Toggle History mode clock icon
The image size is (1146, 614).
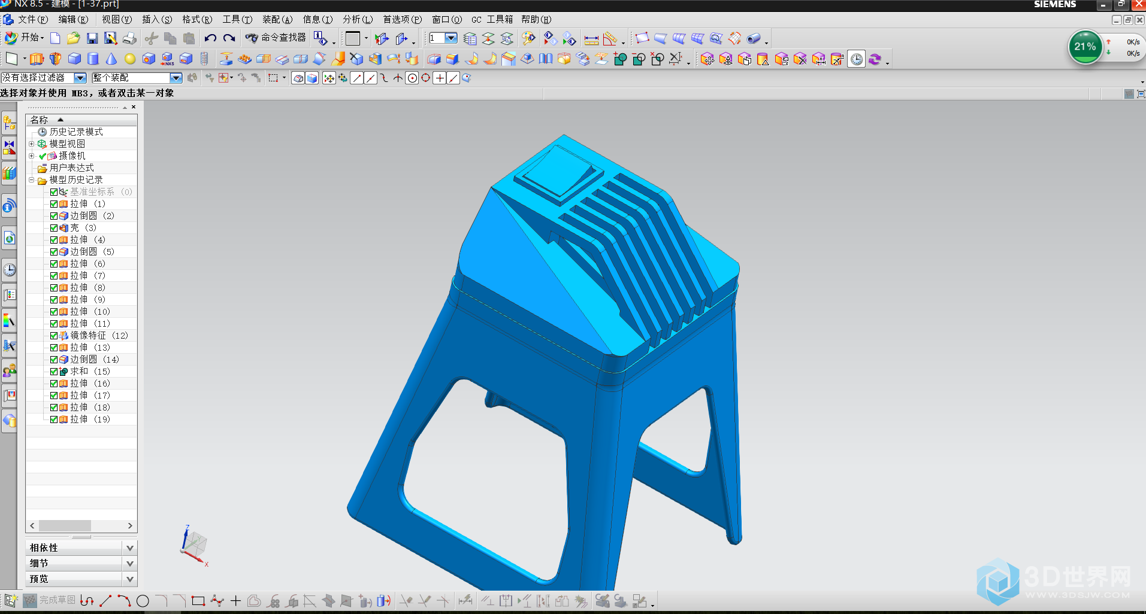pos(857,59)
